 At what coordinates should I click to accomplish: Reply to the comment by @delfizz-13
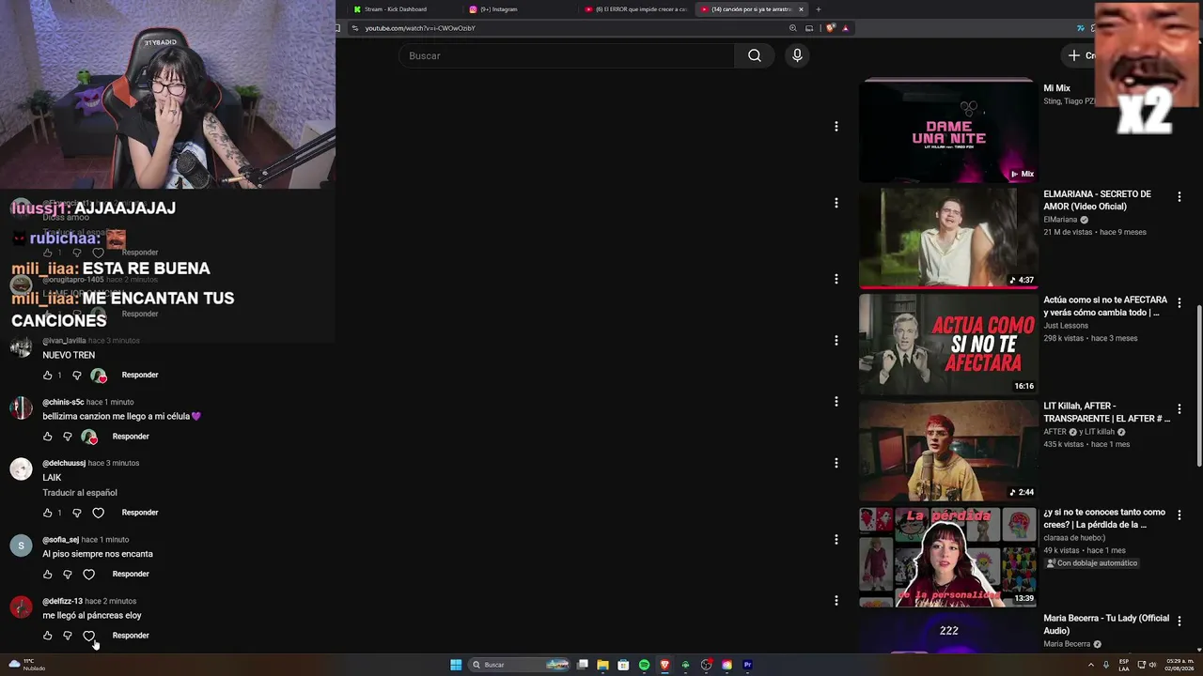131,636
